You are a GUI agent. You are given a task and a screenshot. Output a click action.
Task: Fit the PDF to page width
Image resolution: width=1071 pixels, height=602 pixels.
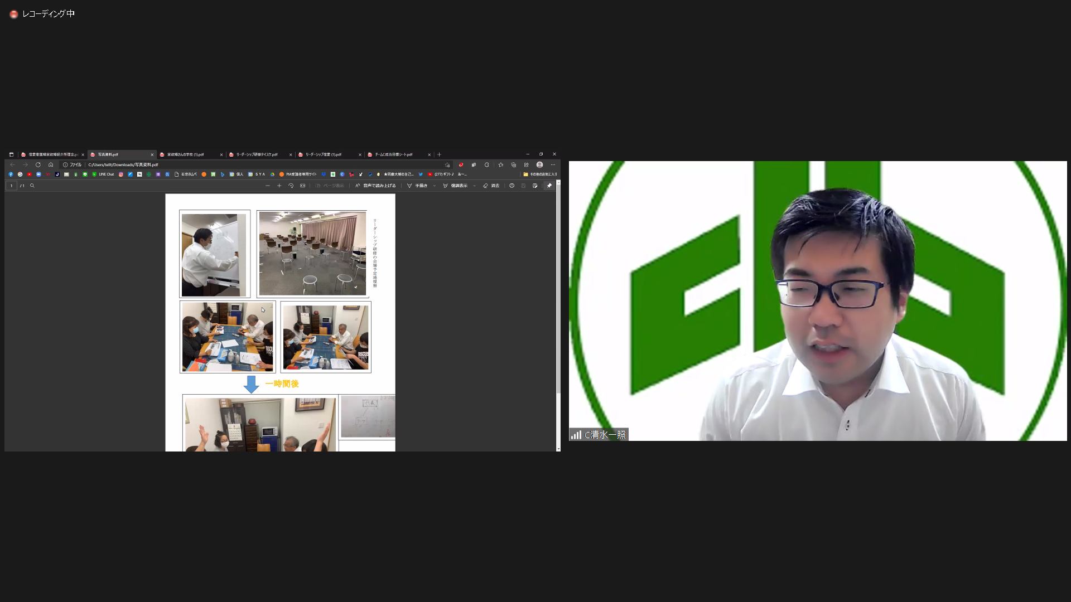[303, 186]
